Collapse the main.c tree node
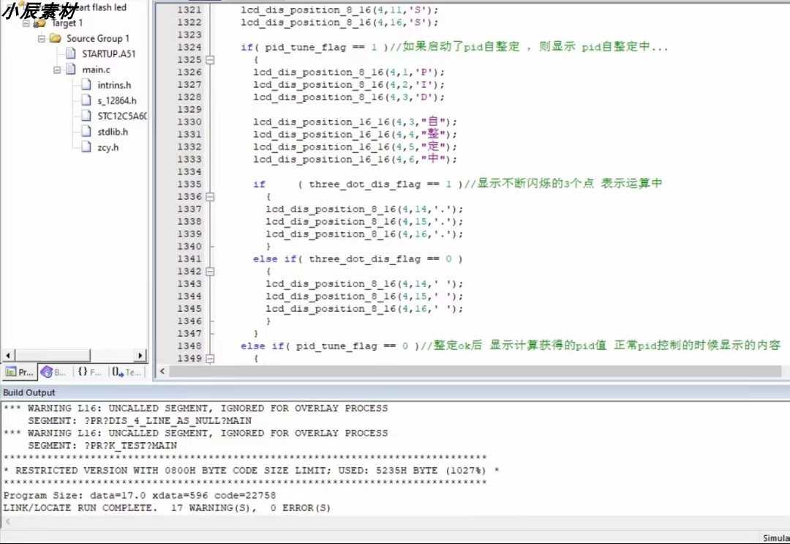This screenshot has width=790, height=544. [x=57, y=70]
